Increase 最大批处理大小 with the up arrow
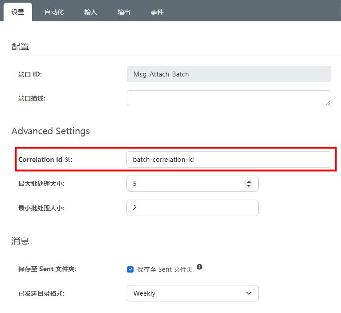341x313 pixels. click(249, 181)
